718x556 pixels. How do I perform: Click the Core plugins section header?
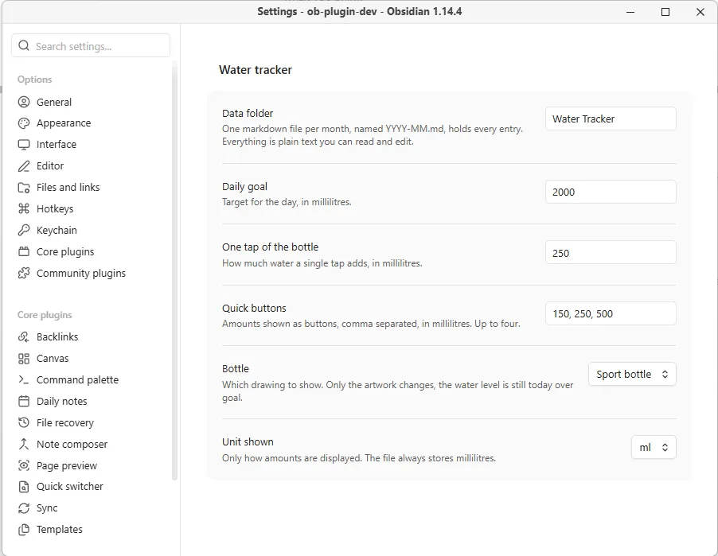[45, 315]
